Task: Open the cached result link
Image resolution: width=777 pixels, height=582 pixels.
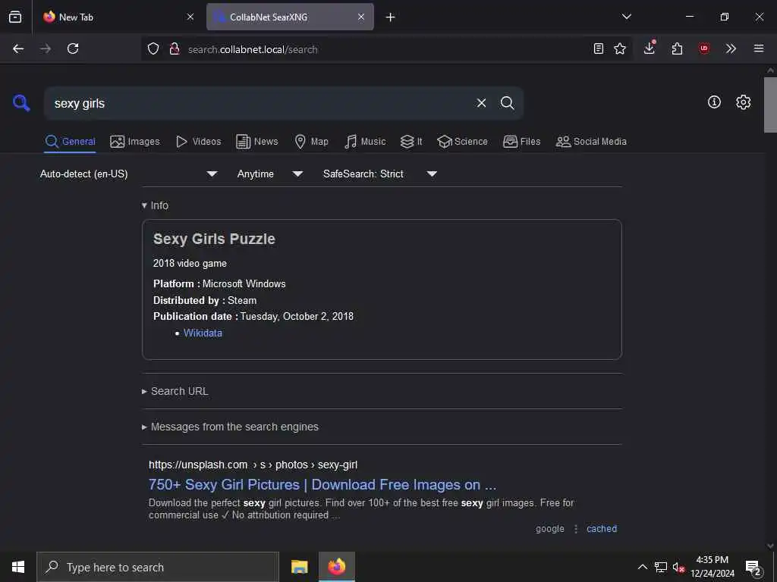Action: tap(602, 528)
